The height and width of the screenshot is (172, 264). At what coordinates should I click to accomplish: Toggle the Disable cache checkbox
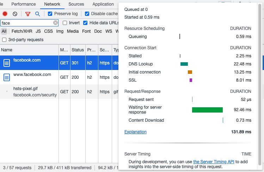point(87,14)
